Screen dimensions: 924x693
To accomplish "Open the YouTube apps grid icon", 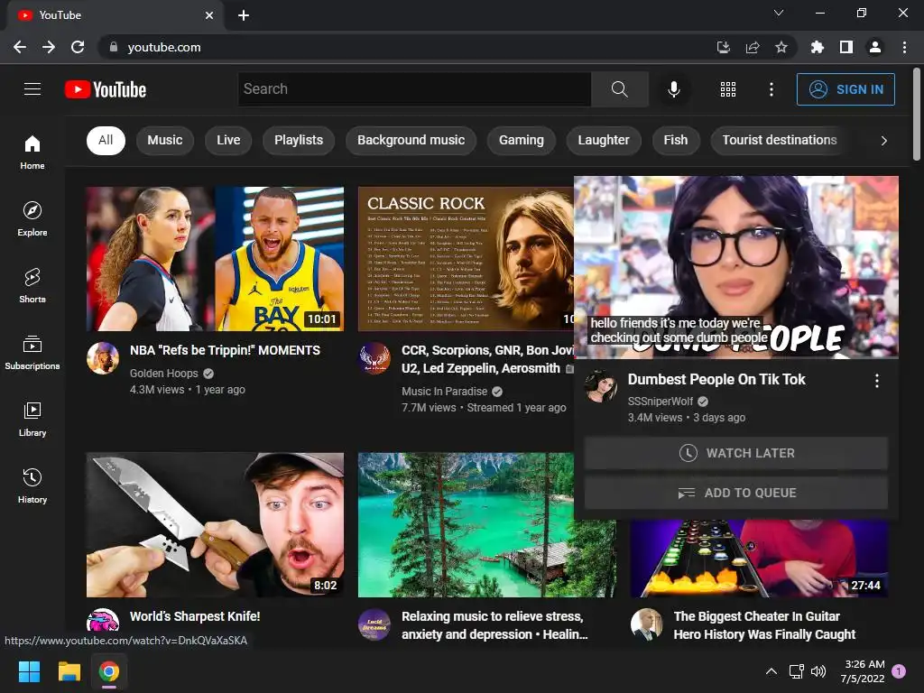I will pyautogui.click(x=728, y=89).
